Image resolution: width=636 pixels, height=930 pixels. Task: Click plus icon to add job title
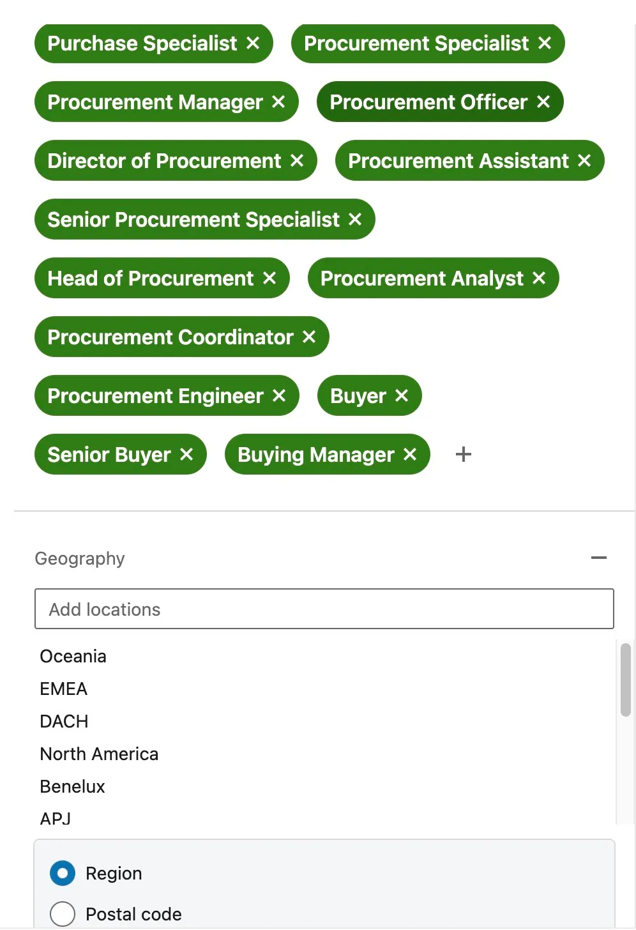pyautogui.click(x=464, y=455)
